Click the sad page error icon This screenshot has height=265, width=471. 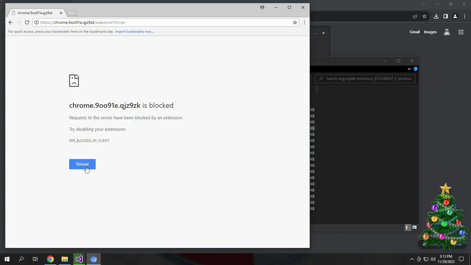tap(74, 81)
